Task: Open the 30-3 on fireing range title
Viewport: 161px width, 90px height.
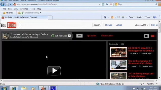Action: tap(141, 75)
